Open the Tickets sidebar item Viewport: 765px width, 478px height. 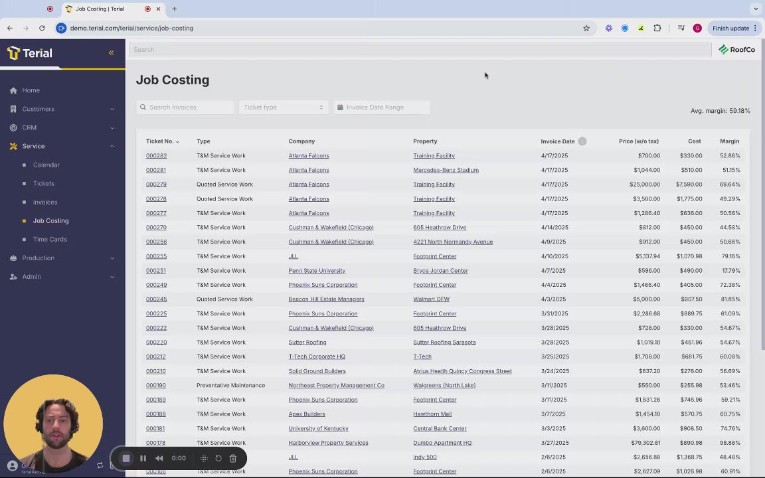click(43, 183)
